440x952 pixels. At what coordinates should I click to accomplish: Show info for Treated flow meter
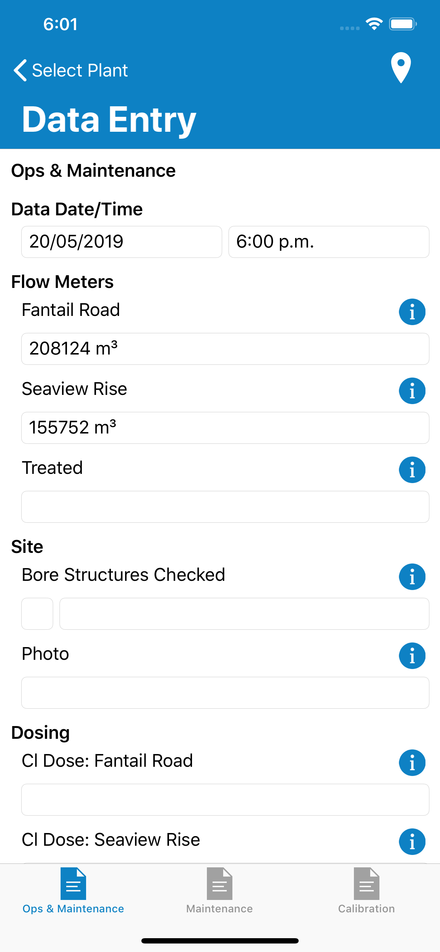(x=412, y=470)
